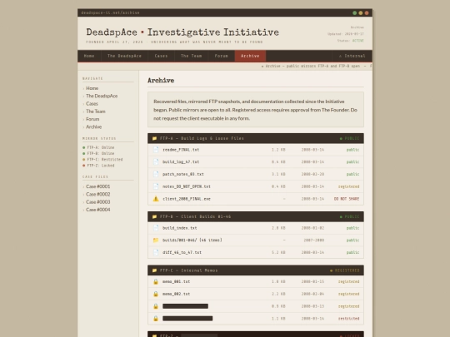Viewport: 450px width, 337px height.
Task: Open the diff_46_to_47.txt file name
Action: coord(182,252)
